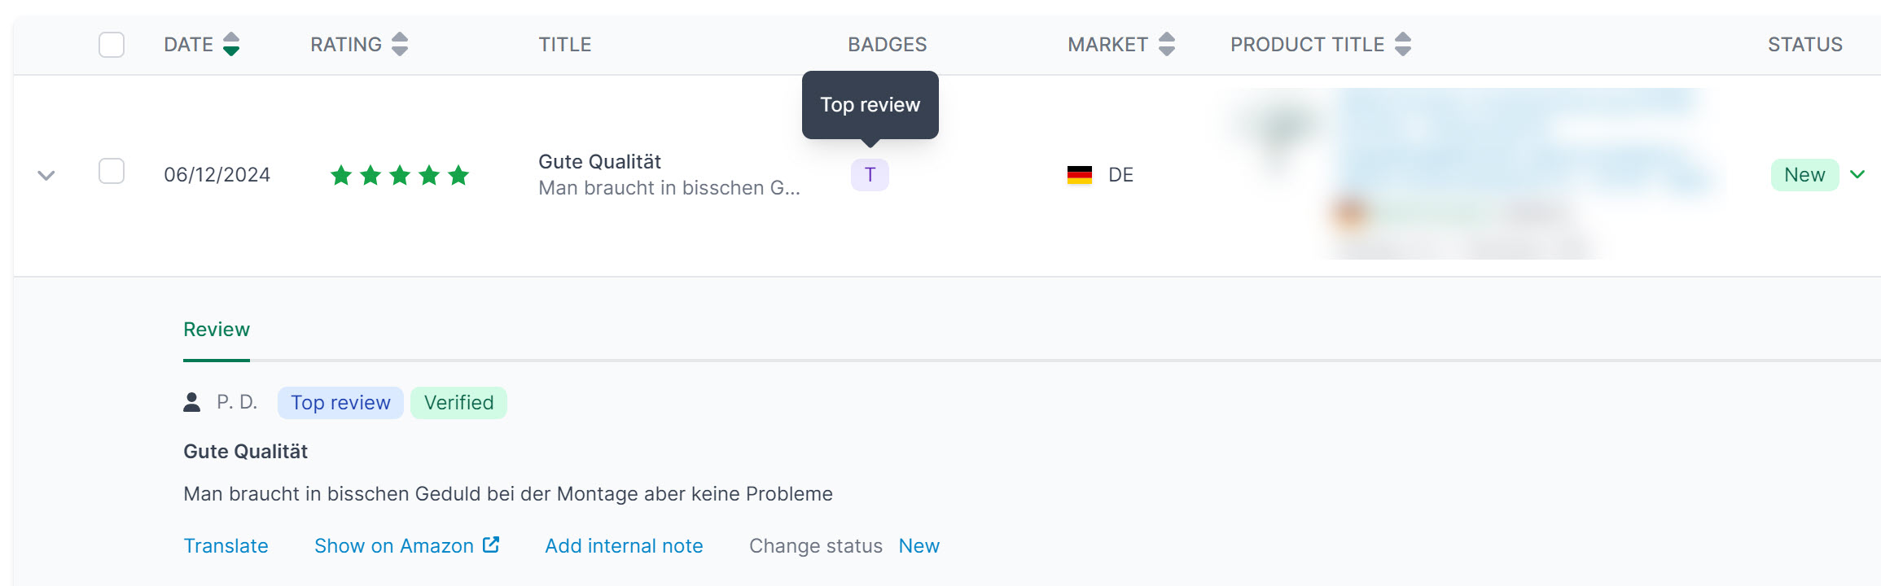Sort reviews by Market column arrows
The image size is (1881, 586).
1166,44
